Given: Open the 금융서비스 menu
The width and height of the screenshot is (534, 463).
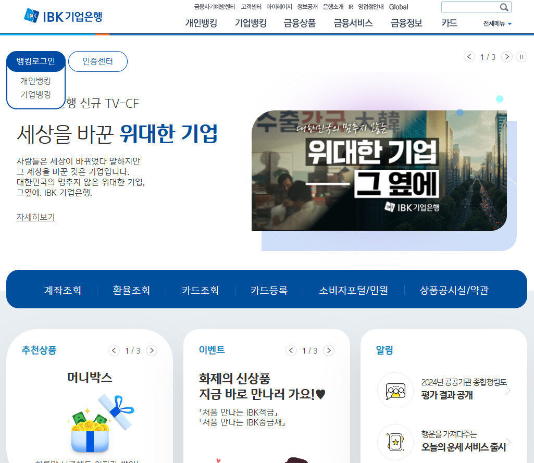Looking at the screenshot, I should tap(353, 23).
